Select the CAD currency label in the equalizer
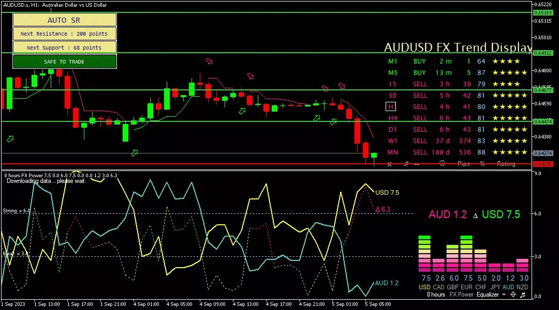The width and height of the screenshot is (559, 310). click(x=438, y=287)
